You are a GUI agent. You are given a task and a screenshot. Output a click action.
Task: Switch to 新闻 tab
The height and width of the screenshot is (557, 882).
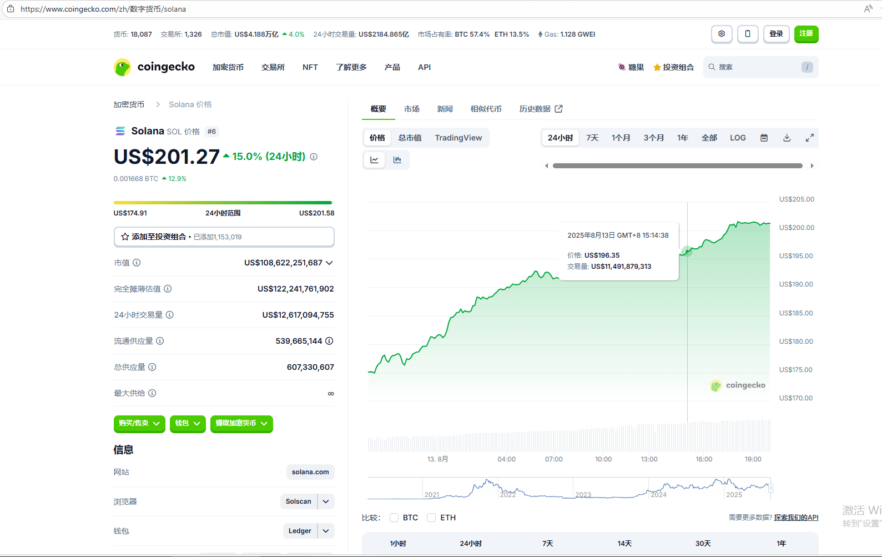[x=445, y=109]
